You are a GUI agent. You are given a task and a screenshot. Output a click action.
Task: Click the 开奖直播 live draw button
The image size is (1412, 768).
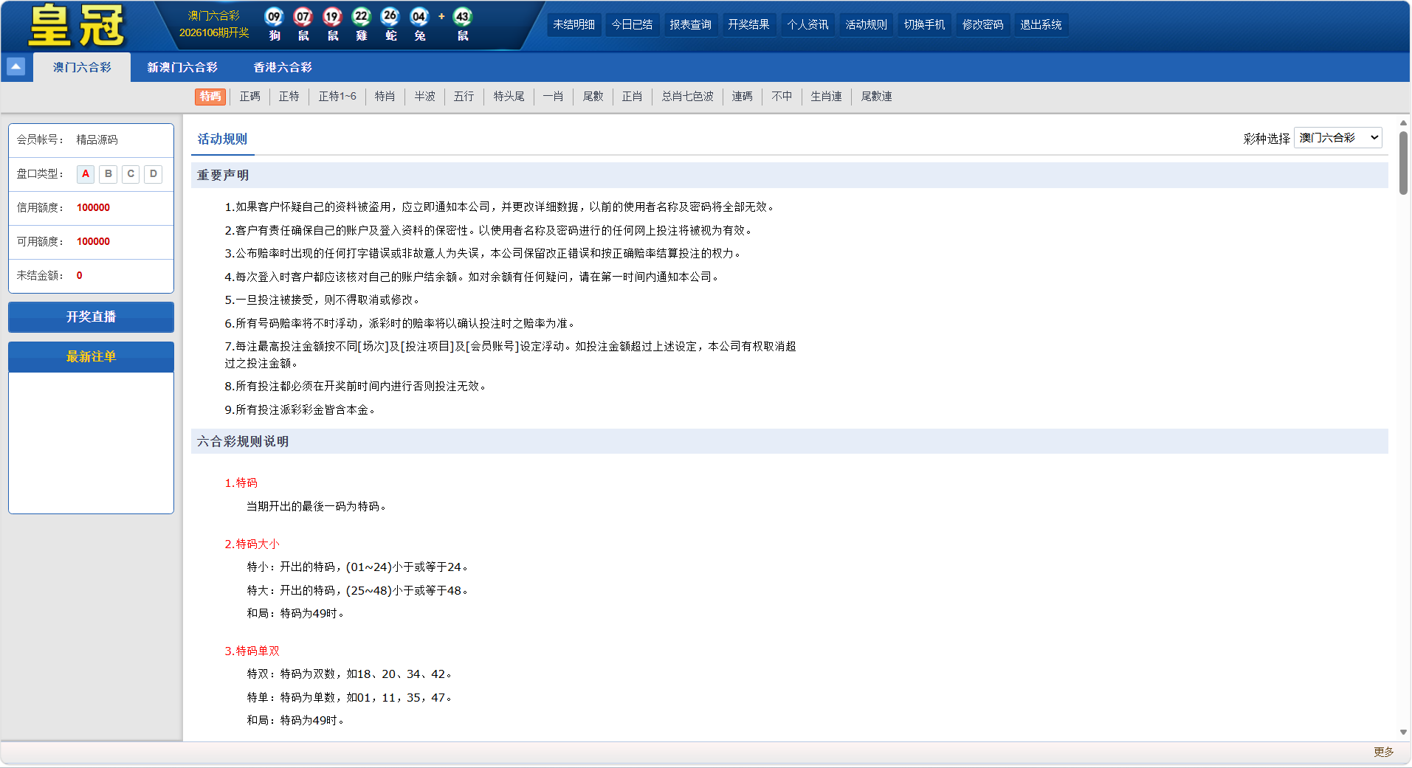[91, 317]
